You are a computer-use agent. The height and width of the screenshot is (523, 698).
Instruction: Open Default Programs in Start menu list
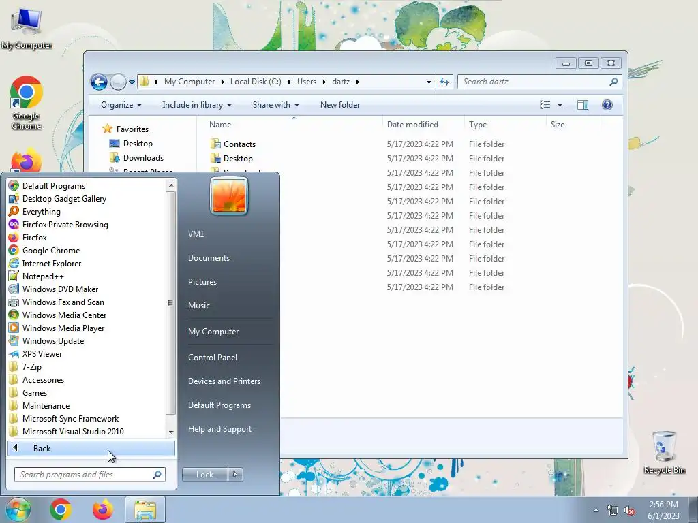click(x=53, y=186)
